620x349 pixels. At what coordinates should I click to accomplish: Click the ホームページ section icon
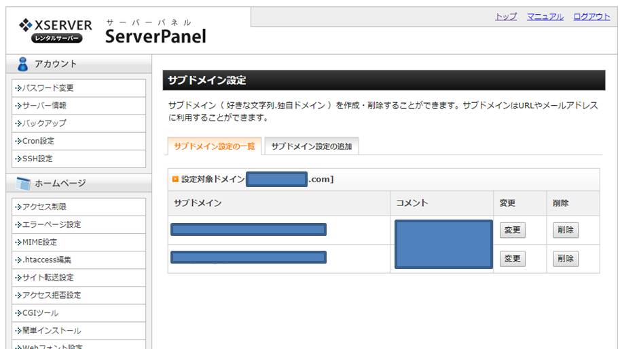coord(23,184)
